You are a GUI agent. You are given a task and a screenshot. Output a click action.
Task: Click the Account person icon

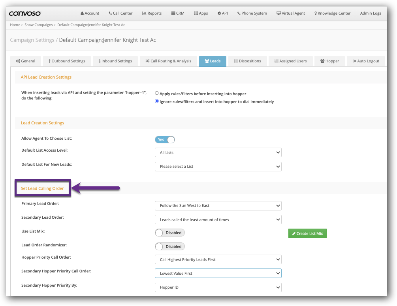(x=82, y=13)
